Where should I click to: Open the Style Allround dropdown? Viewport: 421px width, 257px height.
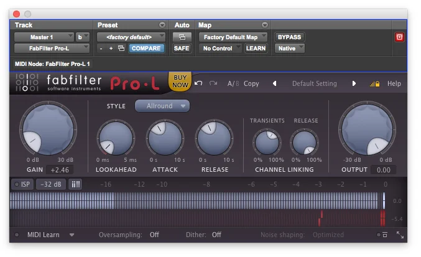pos(162,106)
